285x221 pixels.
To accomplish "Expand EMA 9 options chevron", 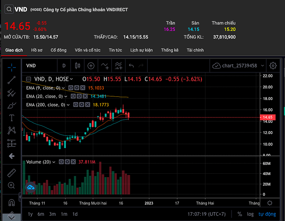I will point(63,88).
